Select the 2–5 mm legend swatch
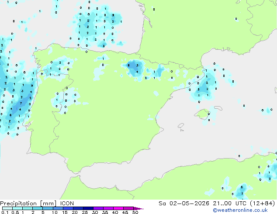Image resolution: width=277 pixels, height=214 pixels. coord(38,208)
